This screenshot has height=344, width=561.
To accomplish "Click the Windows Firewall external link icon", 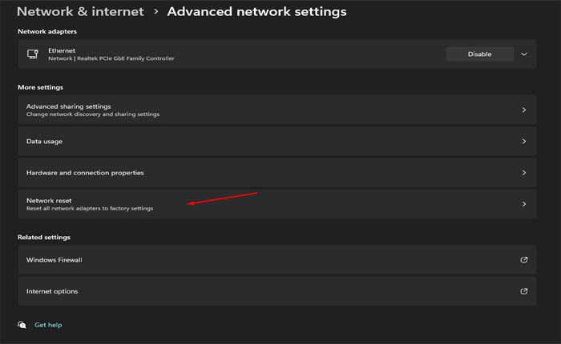I will point(524,260).
